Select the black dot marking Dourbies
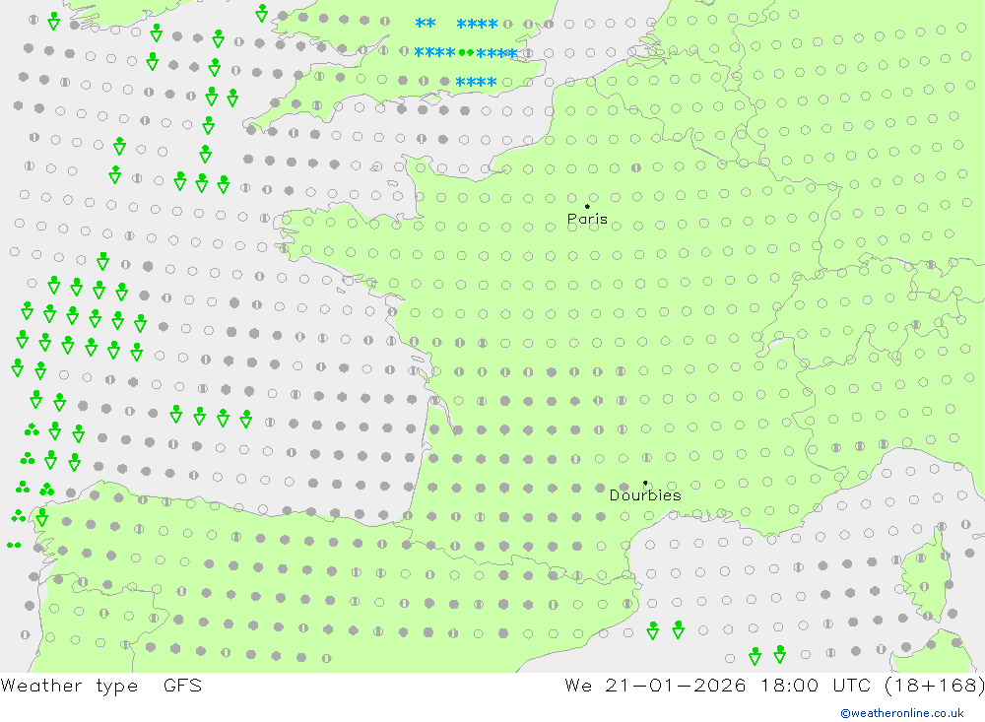The height and width of the screenshot is (722, 985). tap(645, 483)
